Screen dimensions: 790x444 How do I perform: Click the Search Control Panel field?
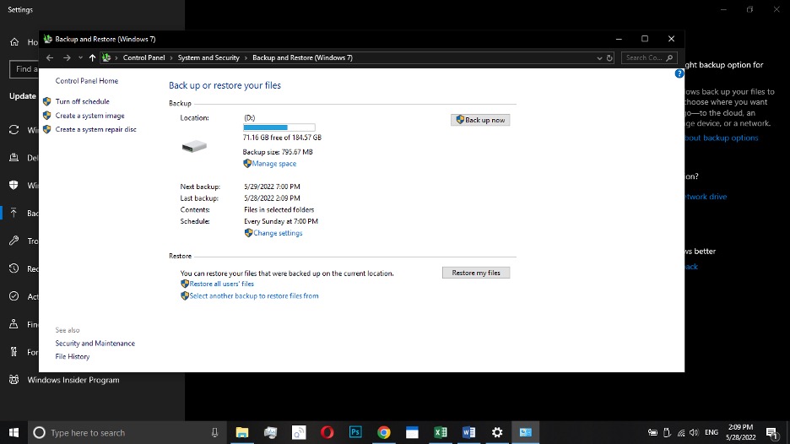(649, 58)
